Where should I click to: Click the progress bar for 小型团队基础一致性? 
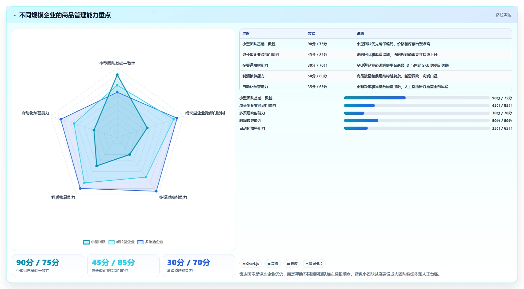(x=417, y=98)
